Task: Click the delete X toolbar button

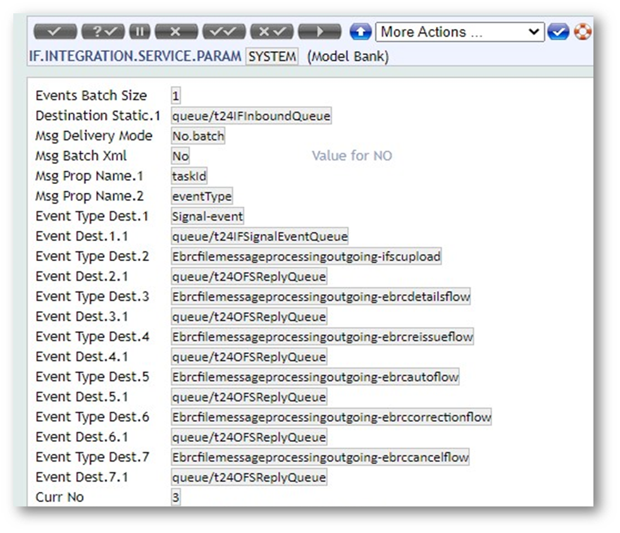Action: (x=176, y=32)
